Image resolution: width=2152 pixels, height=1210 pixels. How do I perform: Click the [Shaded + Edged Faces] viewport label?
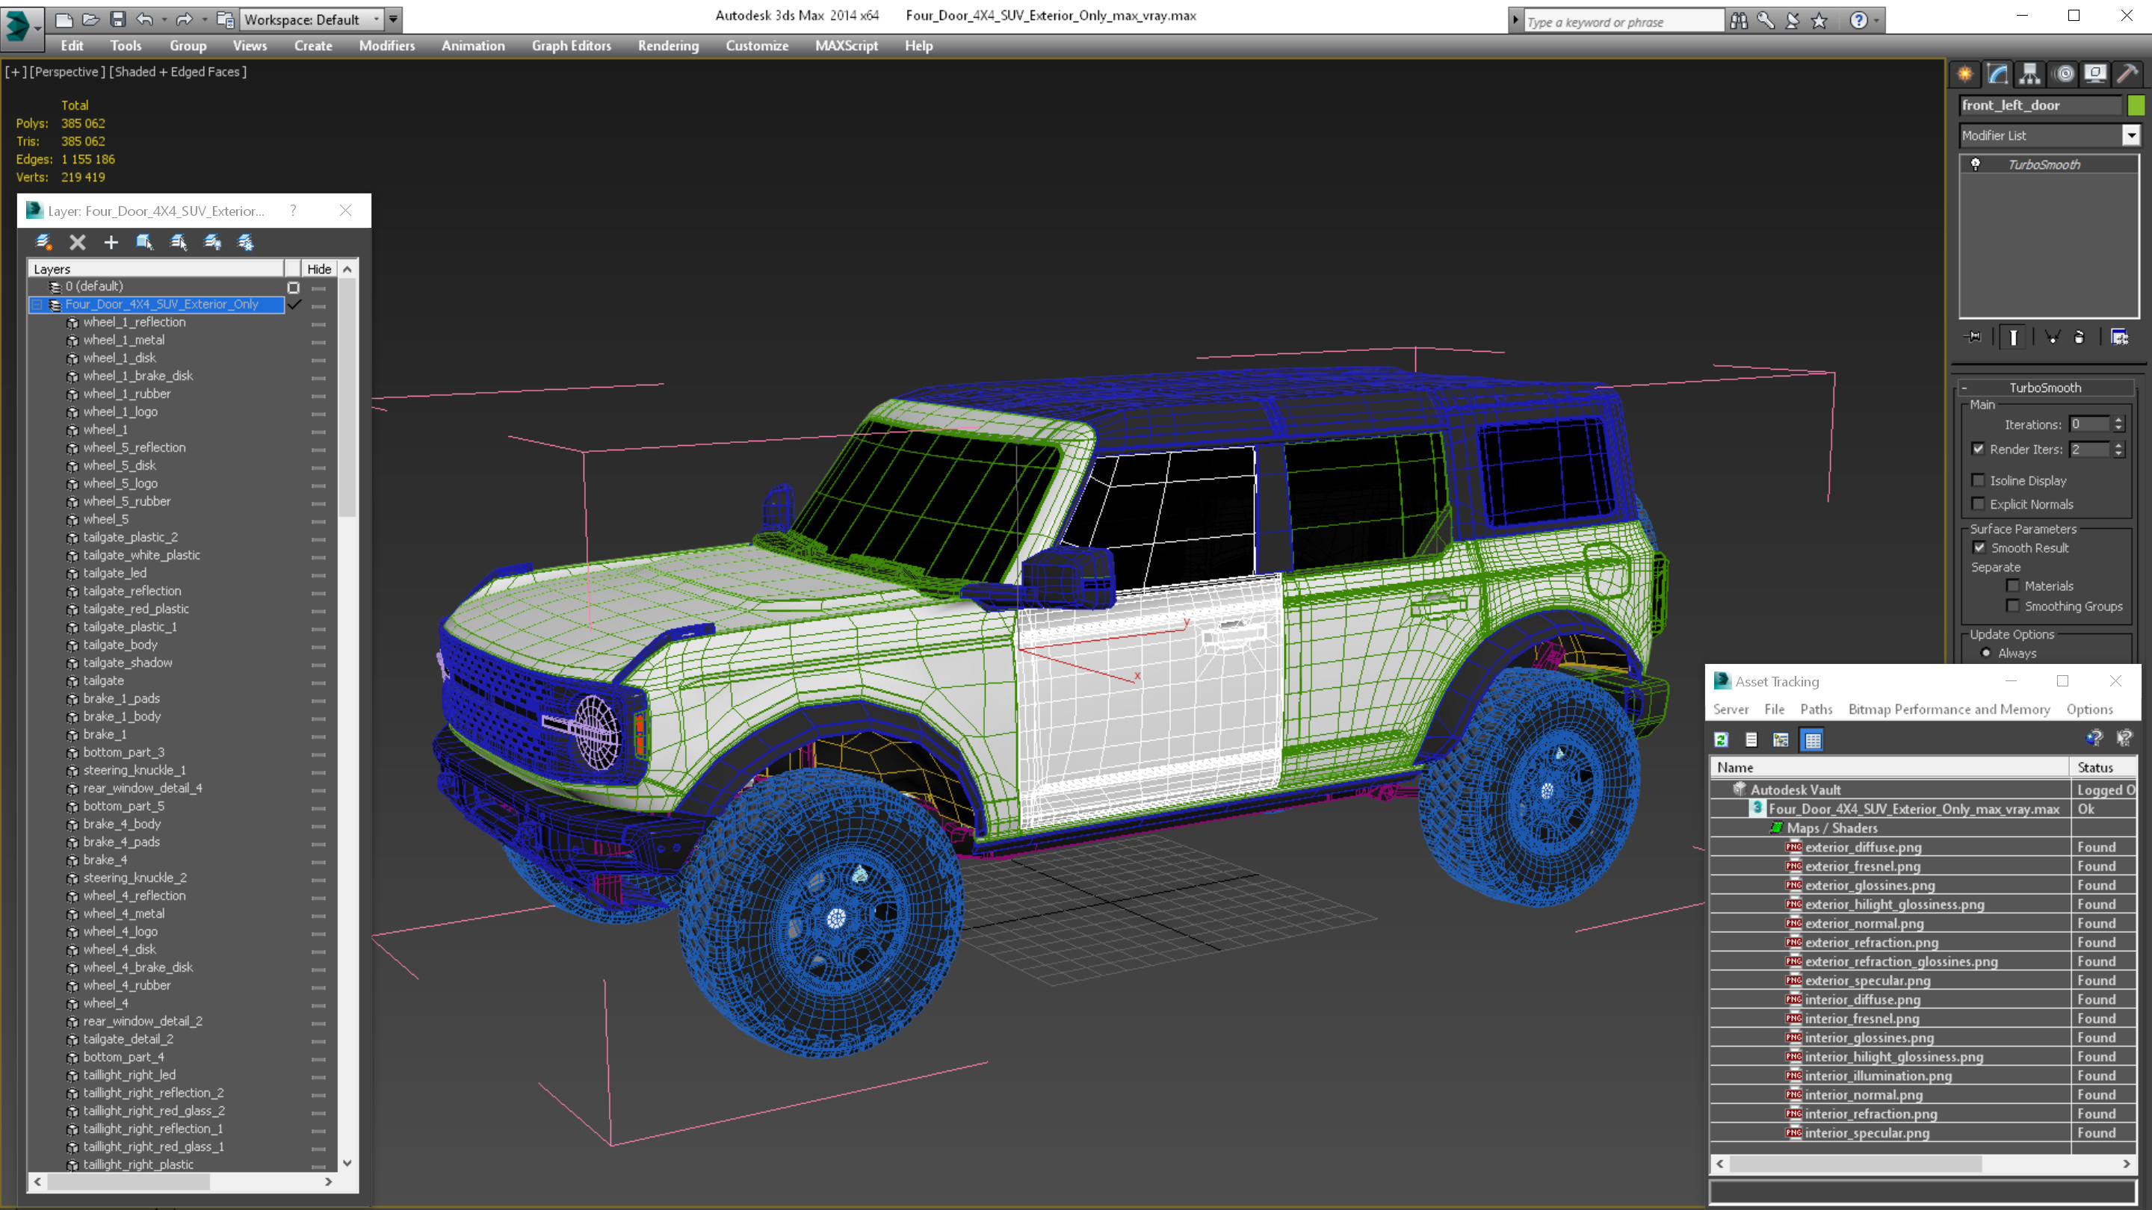[178, 72]
